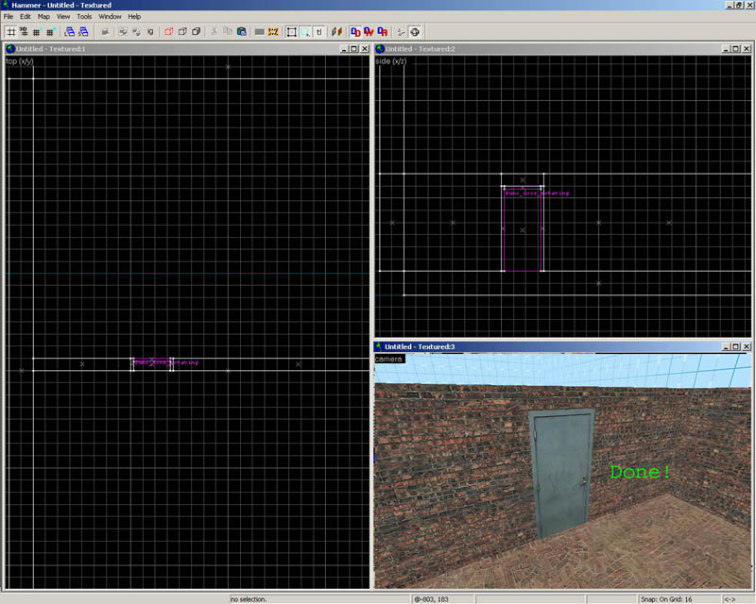Toggle the 2D grid display button

click(x=9, y=31)
